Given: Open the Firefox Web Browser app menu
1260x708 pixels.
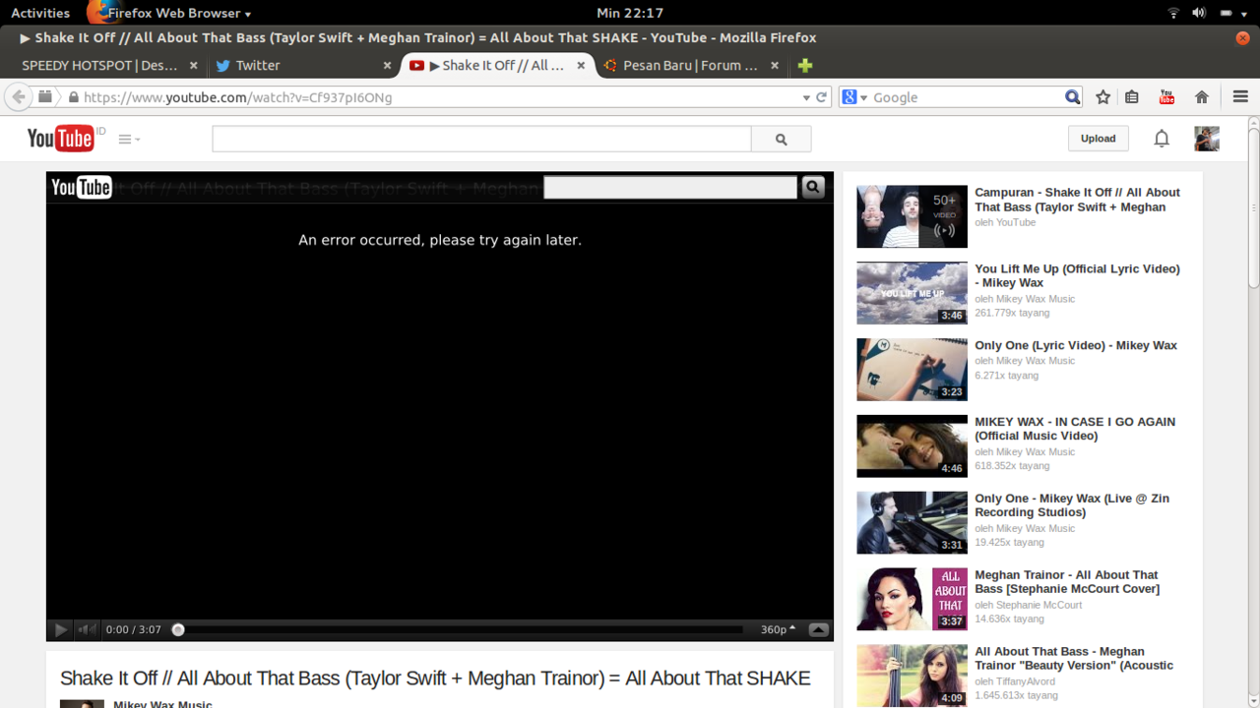Looking at the screenshot, I should pyautogui.click(x=169, y=13).
